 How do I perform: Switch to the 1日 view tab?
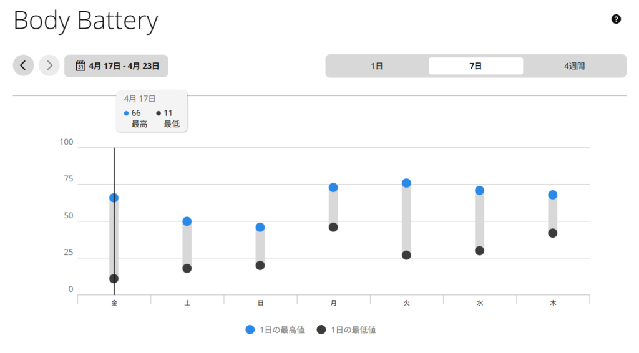click(377, 66)
